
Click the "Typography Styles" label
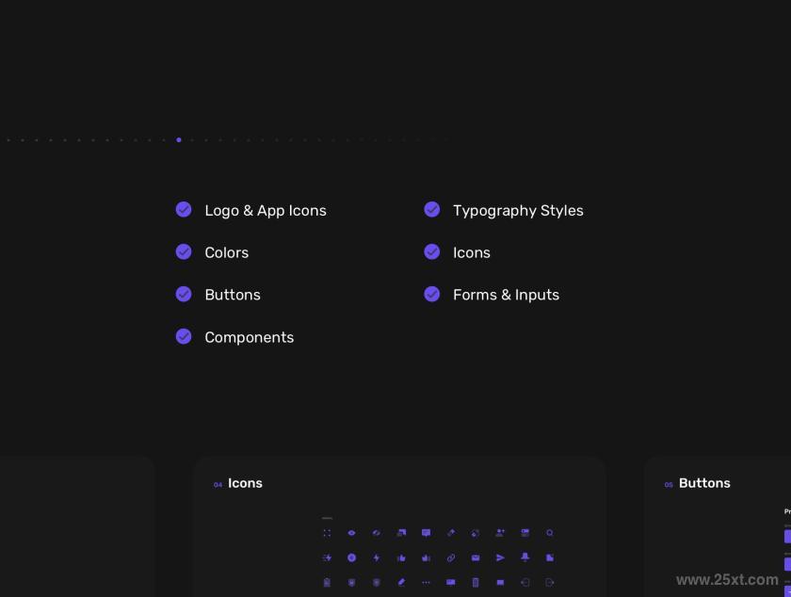[518, 210]
